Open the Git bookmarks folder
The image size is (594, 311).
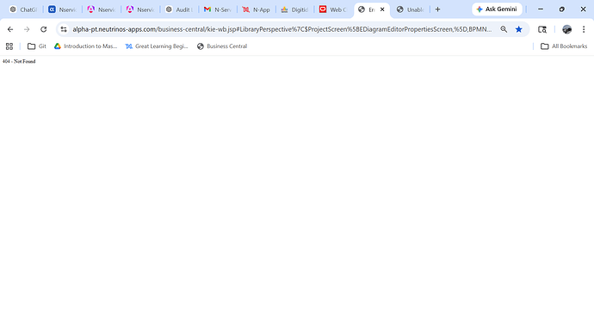tap(37, 46)
